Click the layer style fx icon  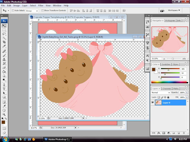click(159, 133)
